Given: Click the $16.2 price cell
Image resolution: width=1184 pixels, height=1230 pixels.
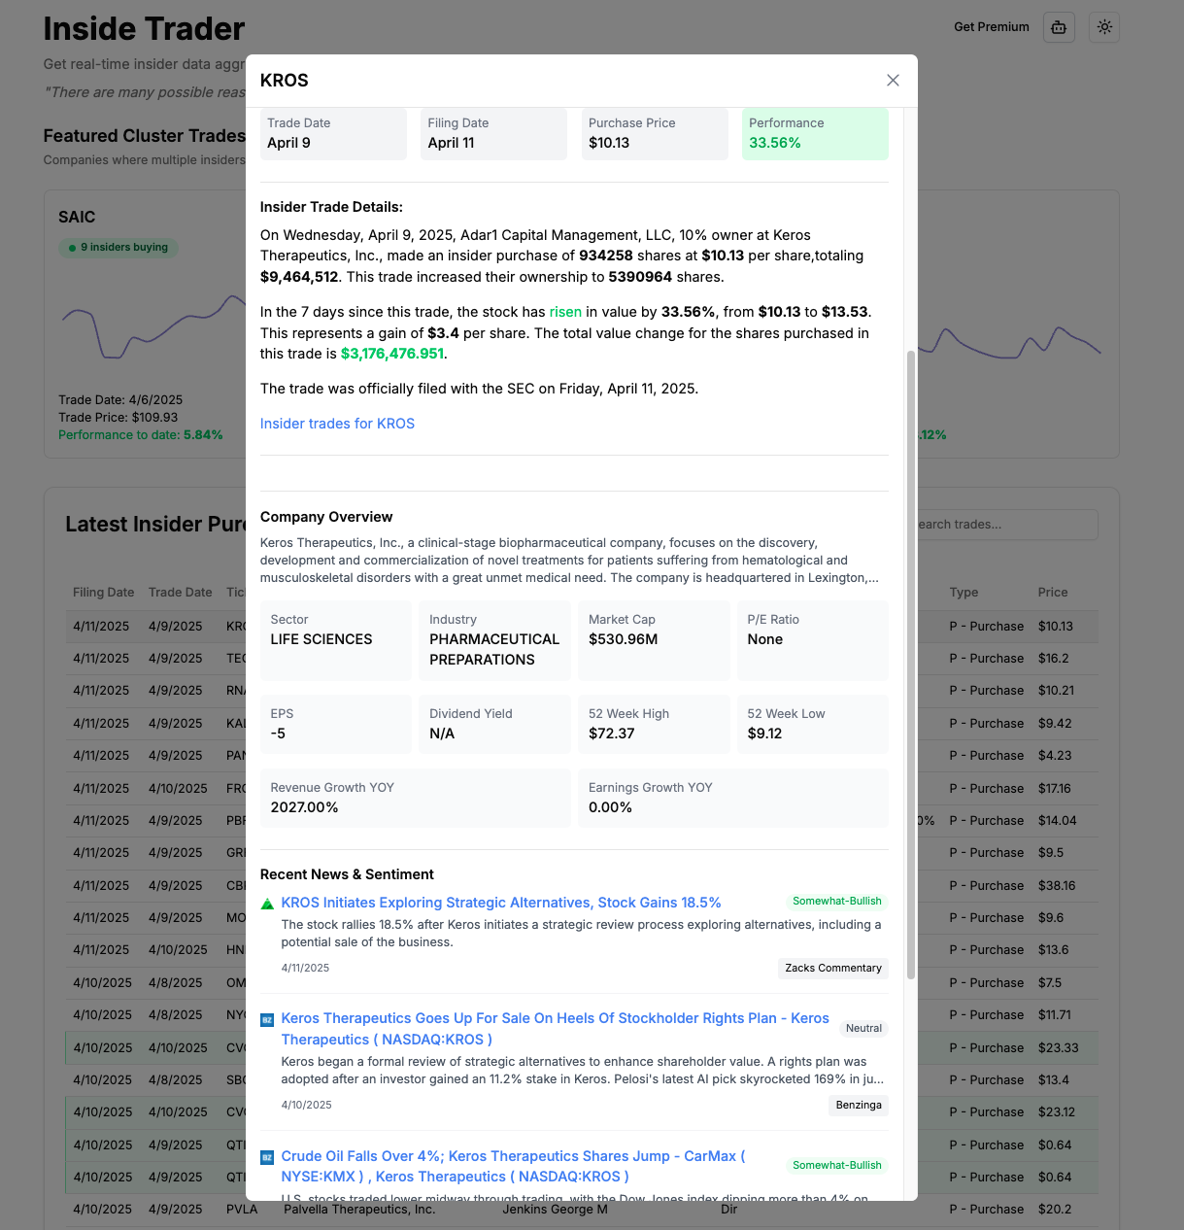Looking at the screenshot, I should click(x=1053, y=659).
